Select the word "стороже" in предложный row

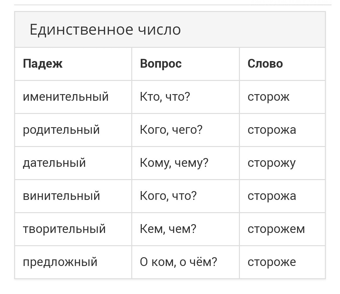pyautogui.click(x=272, y=262)
